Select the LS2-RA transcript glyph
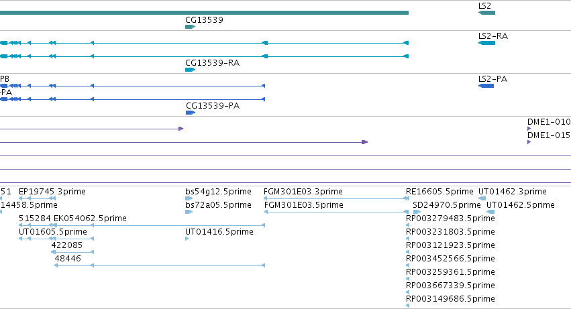The image size is (571, 309). click(486, 43)
